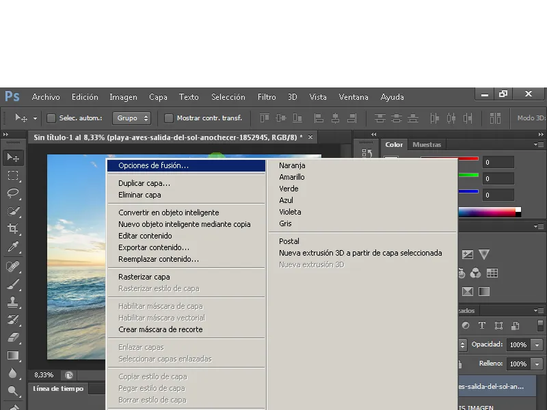Click Align Right Edges icon
This screenshot has width=547, height=410.
pyautogui.click(x=351, y=118)
